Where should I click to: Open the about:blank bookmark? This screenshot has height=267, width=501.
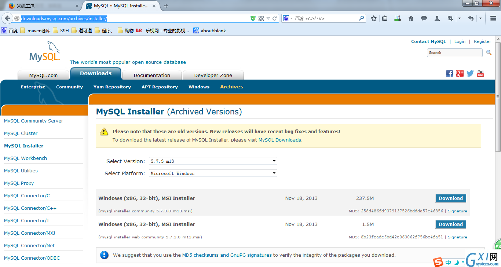[210, 31]
